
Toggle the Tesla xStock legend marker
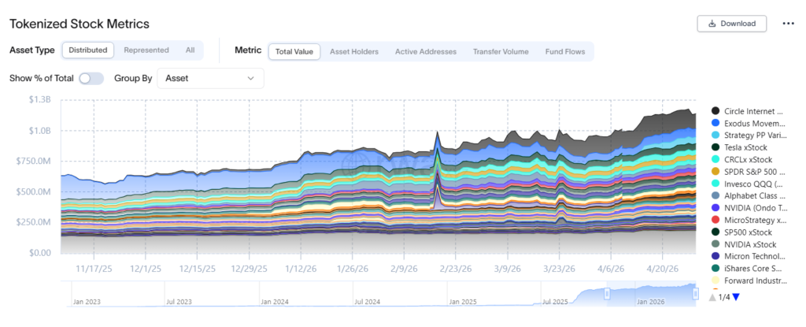(x=715, y=147)
